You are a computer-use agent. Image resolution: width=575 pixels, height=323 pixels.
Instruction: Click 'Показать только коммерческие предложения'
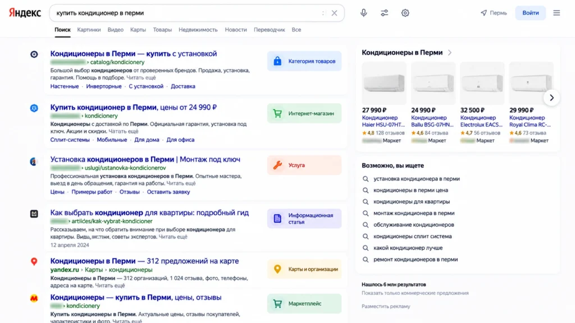point(415,293)
